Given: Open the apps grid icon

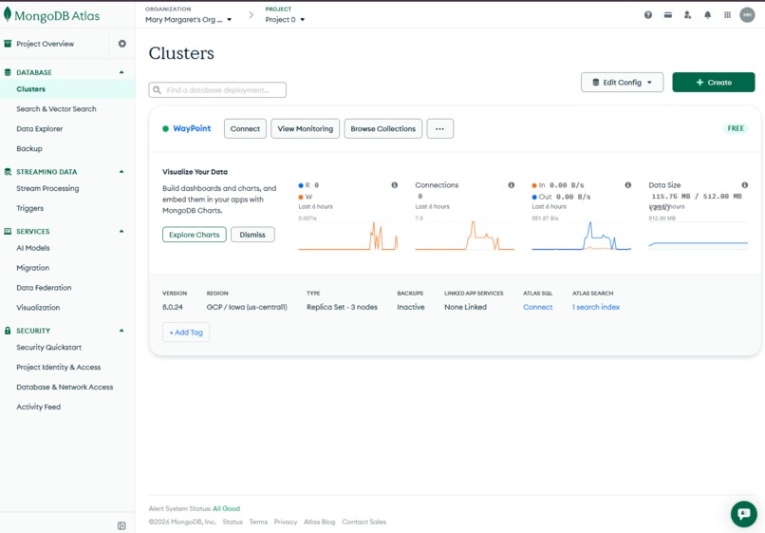Looking at the screenshot, I should coord(727,15).
